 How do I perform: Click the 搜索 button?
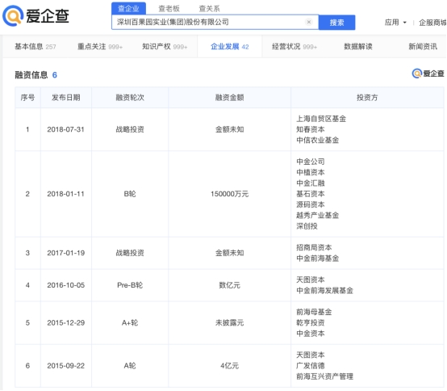tap(336, 23)
